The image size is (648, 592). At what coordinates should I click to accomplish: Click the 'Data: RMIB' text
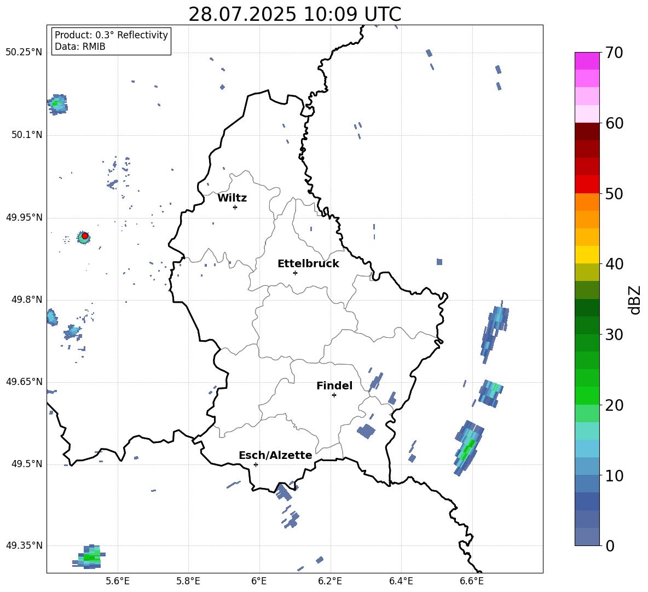[x=80, y=47]
